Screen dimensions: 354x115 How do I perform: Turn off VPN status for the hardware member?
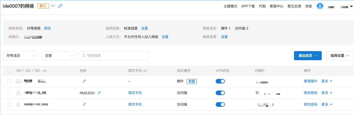[220, 81]
